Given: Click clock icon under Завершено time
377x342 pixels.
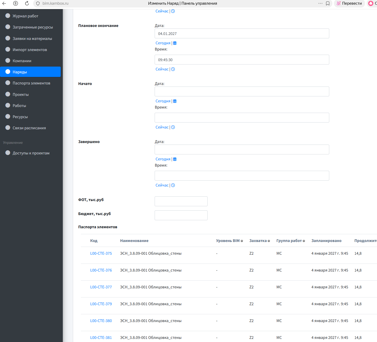Looking at the screenshot, I should tap(173, 185).
